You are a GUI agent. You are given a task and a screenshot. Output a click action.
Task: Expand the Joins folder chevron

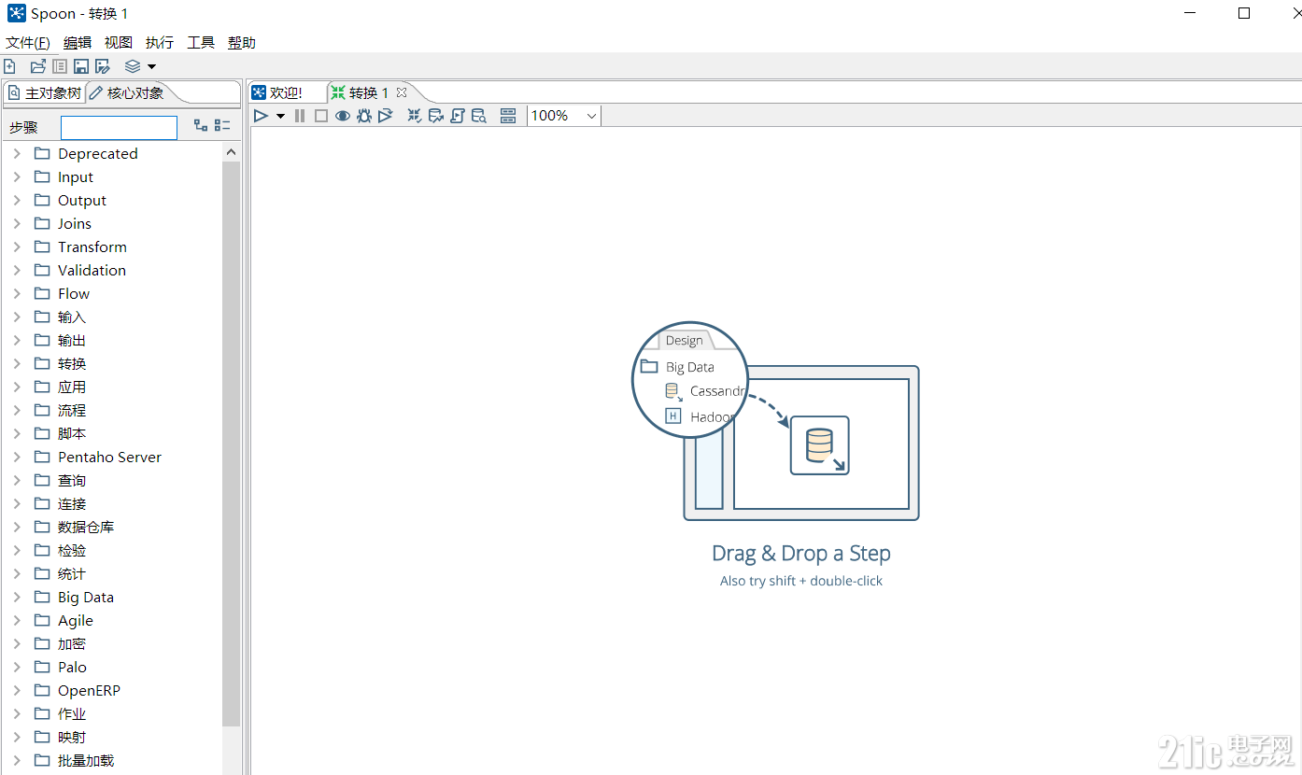point(17,223)
